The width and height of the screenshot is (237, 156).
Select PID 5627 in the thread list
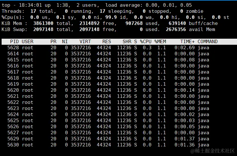[13, 133]
